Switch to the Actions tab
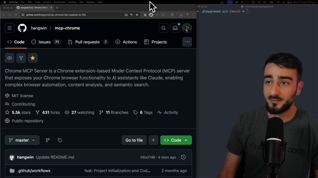 tap(126, 42)
